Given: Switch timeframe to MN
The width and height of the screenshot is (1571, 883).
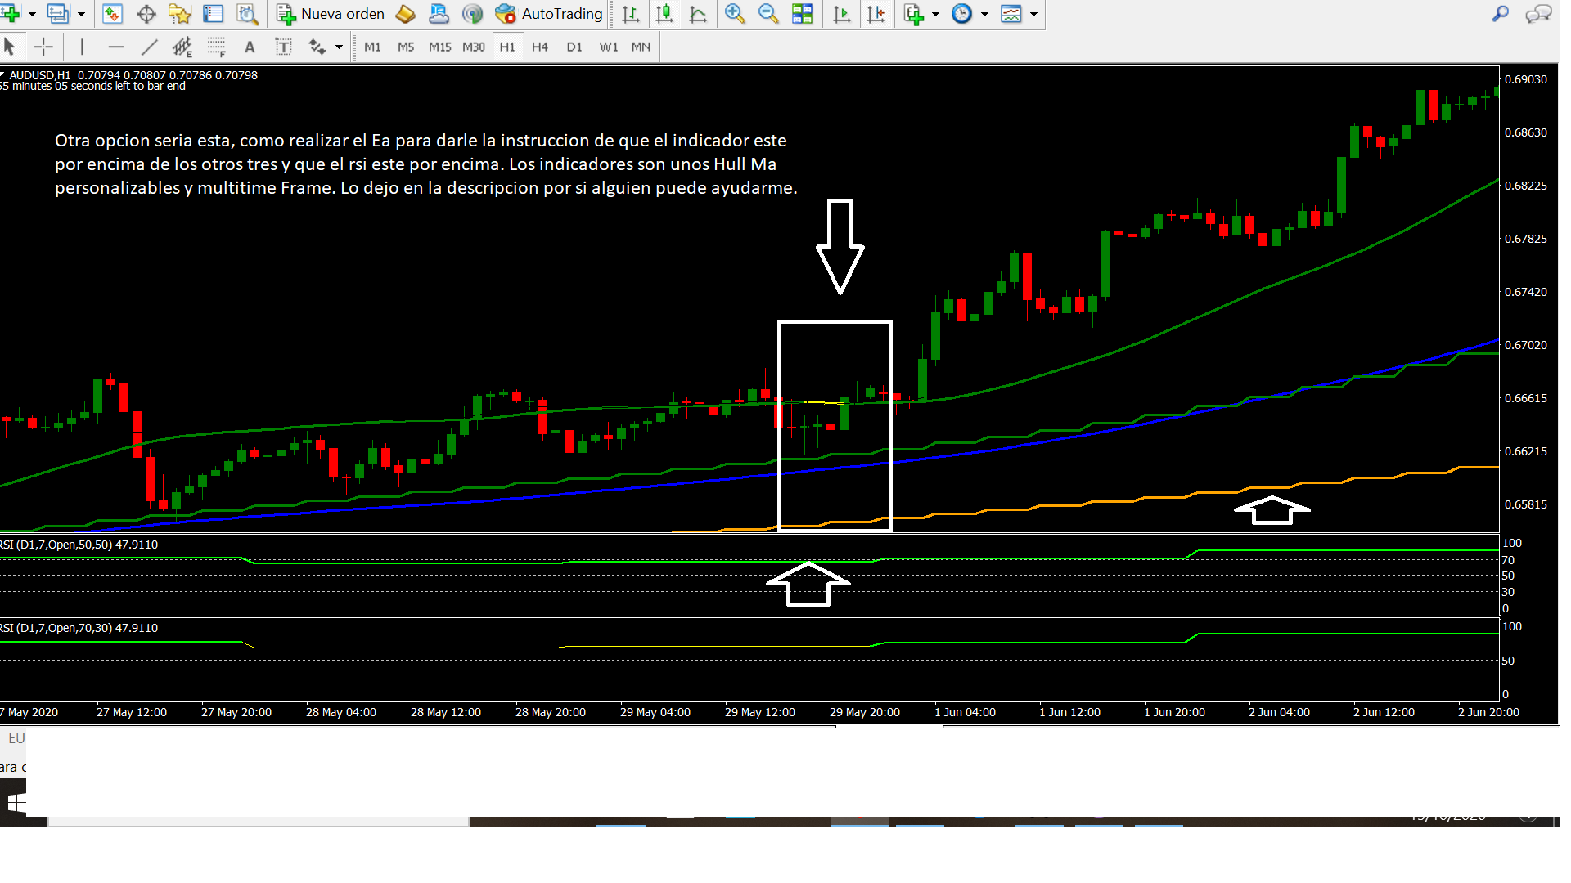Looking at the screenshot, I should [641, 47].
